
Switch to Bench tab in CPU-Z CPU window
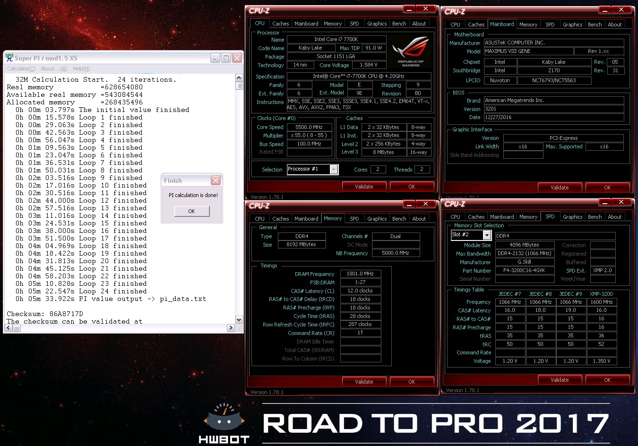[x=399, y=24]
